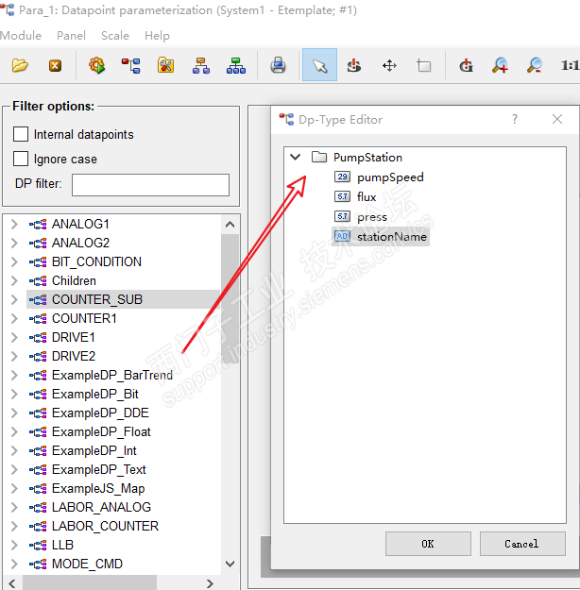Click the gear with play arrow toolbar icon
The height and width of the screenshot is (590, 580).
coord(96,65)
